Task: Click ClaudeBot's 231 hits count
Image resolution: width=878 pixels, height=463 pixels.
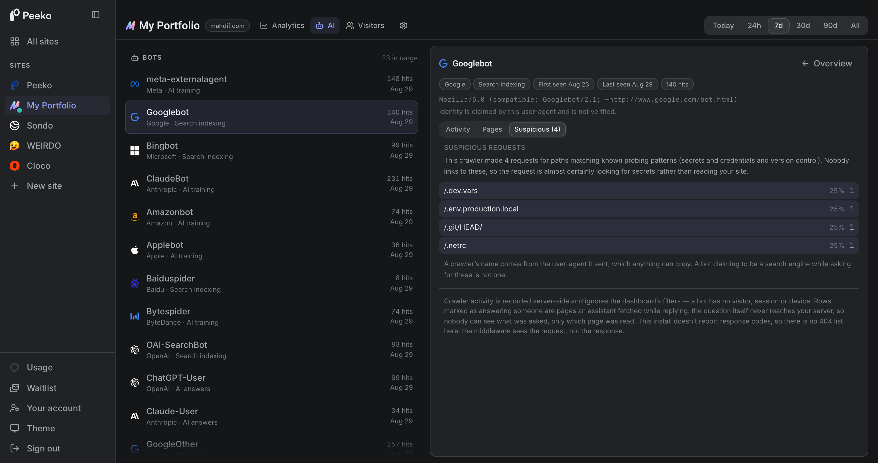Action: point(399,178)
